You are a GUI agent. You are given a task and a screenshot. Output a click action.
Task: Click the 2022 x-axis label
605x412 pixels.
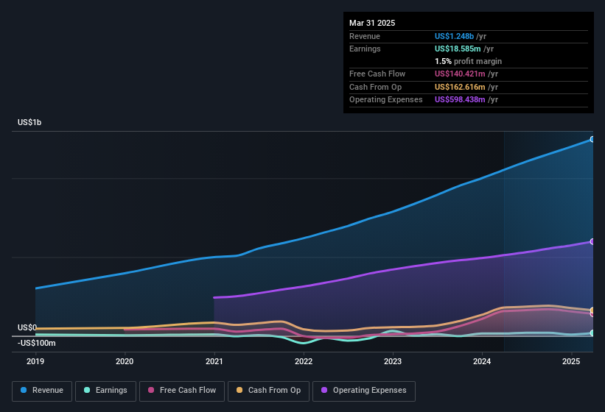click(x=304, y=361)
